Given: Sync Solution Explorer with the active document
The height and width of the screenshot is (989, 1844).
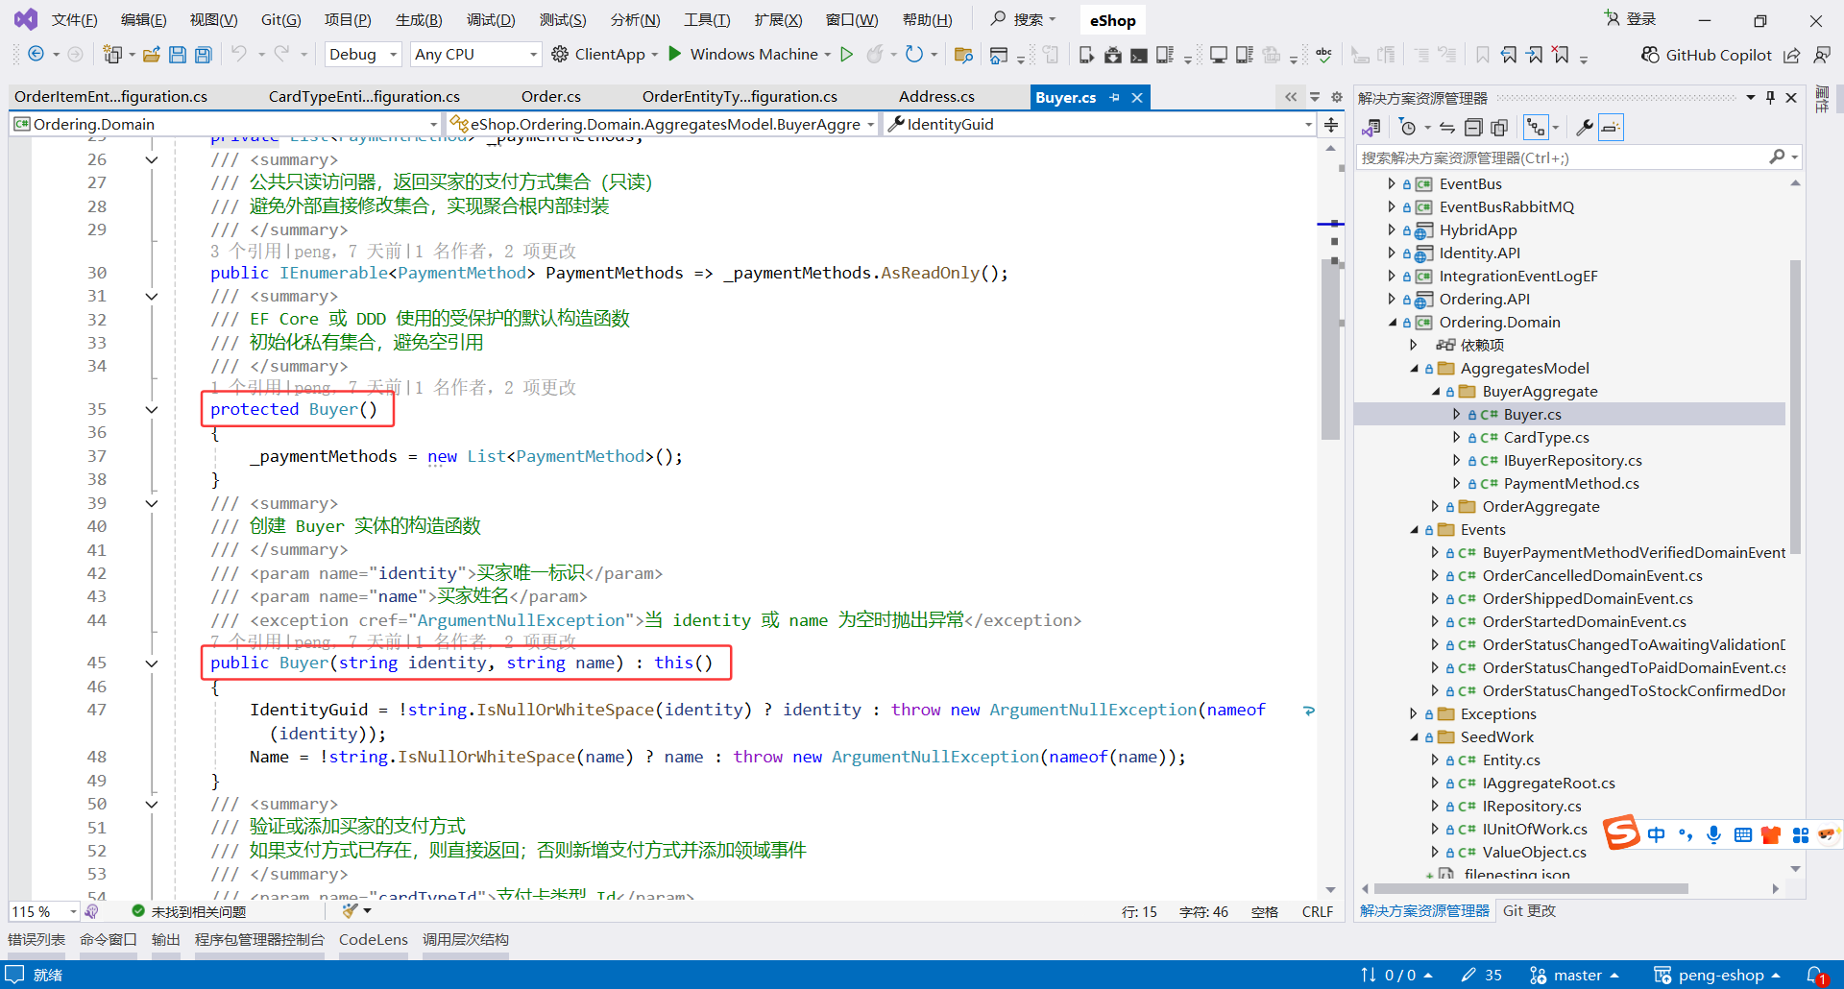Looking at the screenshot, I should pyautogui.click(x=1447, y=128).
